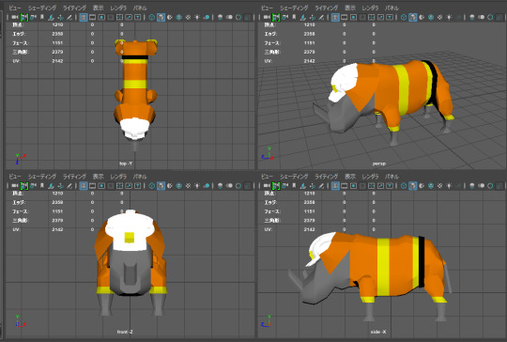Open ライティング menu in side-X panel

326,177
